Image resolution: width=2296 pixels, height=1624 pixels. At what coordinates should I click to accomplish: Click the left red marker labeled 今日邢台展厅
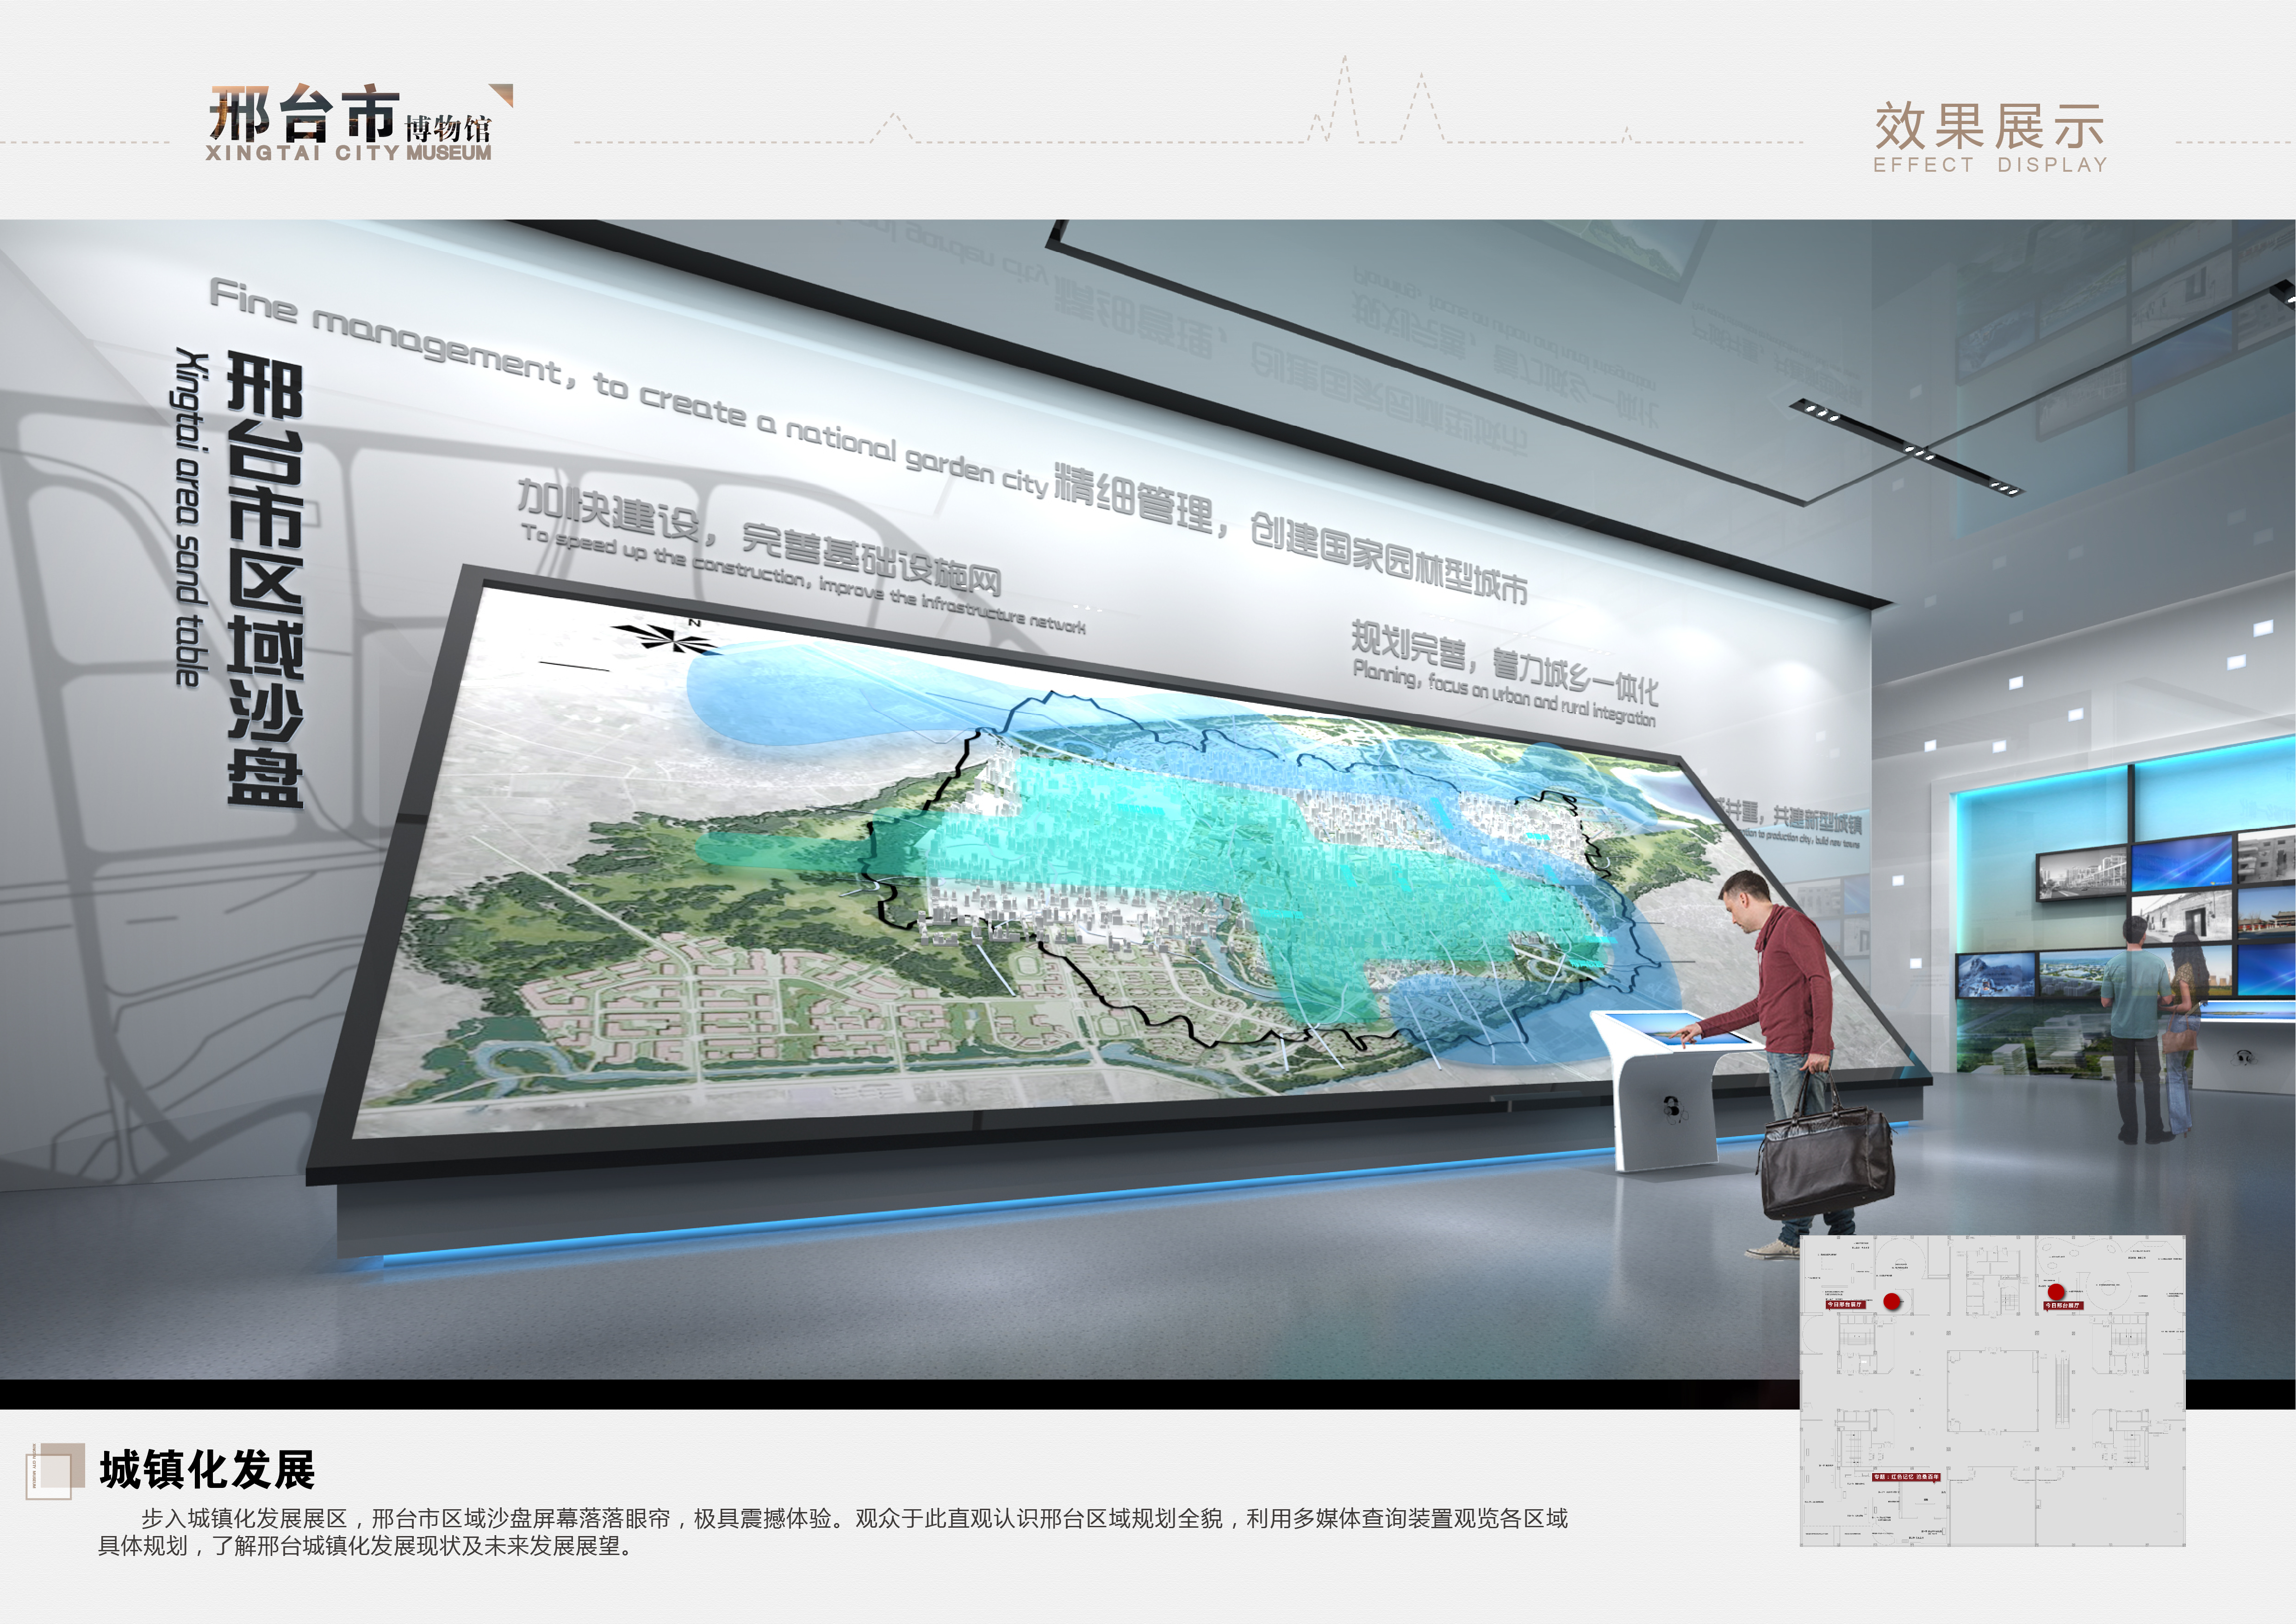(x=1892, y=1300)
